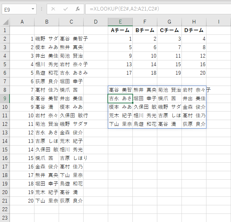
Task: Select column G header
Action: tap(170, 22)
